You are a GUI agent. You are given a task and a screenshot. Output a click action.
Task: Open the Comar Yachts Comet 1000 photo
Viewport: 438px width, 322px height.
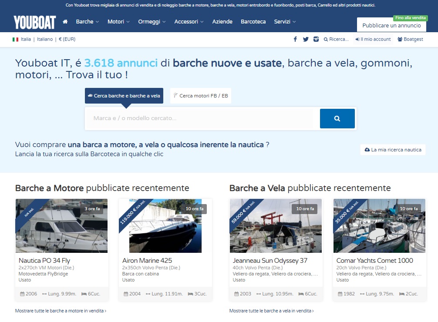point(379,226)
